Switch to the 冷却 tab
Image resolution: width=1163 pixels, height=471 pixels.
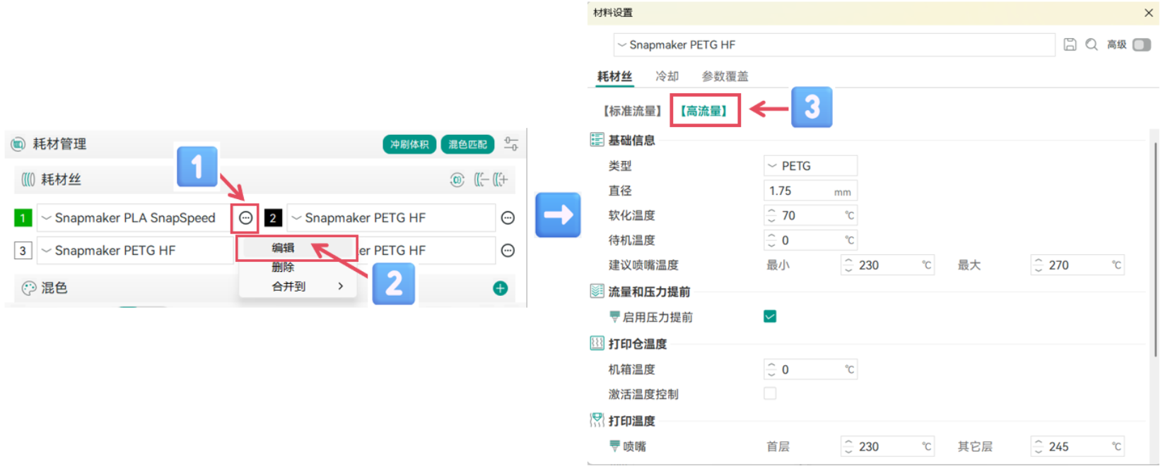(x=667, y=76)
